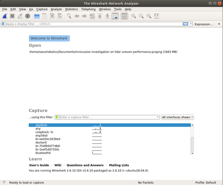Open the Go menu

coord(31,9)
